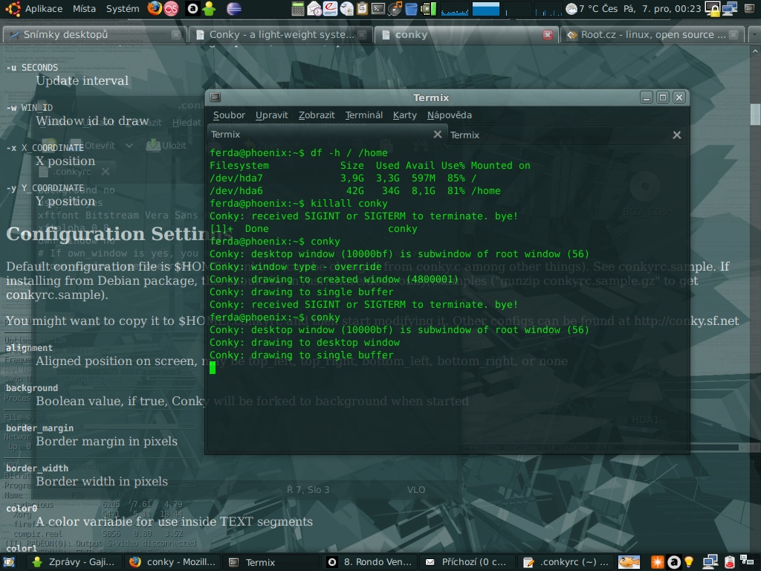Image resolution: width=761 pixels, height=571 pixels.
Task: Open the Soubor menu in Termix
Action: coord(229,115)
